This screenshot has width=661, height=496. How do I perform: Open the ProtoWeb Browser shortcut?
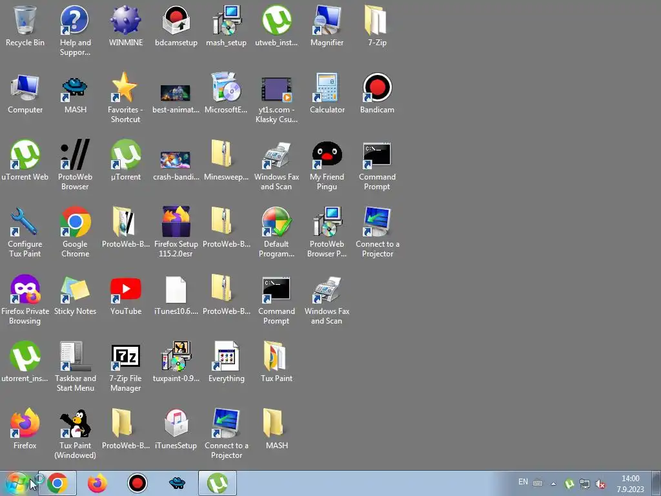click(75, 165)
